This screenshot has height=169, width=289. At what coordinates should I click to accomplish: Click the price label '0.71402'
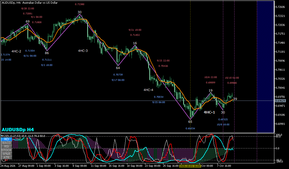point(135,35)
